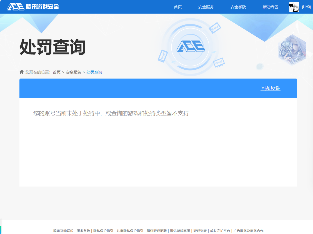This screenshot has height=234, width=313.
Task: Open 服务条款 in the footer
Action: click(83, 231)
